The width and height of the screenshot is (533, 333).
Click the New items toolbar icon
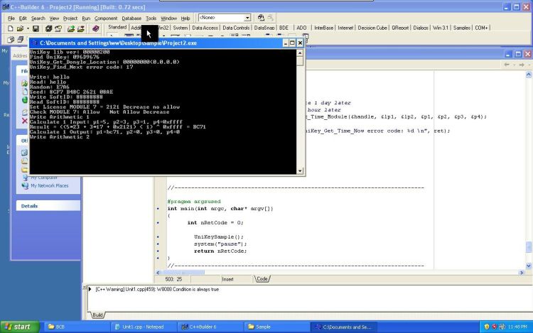pyautogui.click(x=10, y=29)
